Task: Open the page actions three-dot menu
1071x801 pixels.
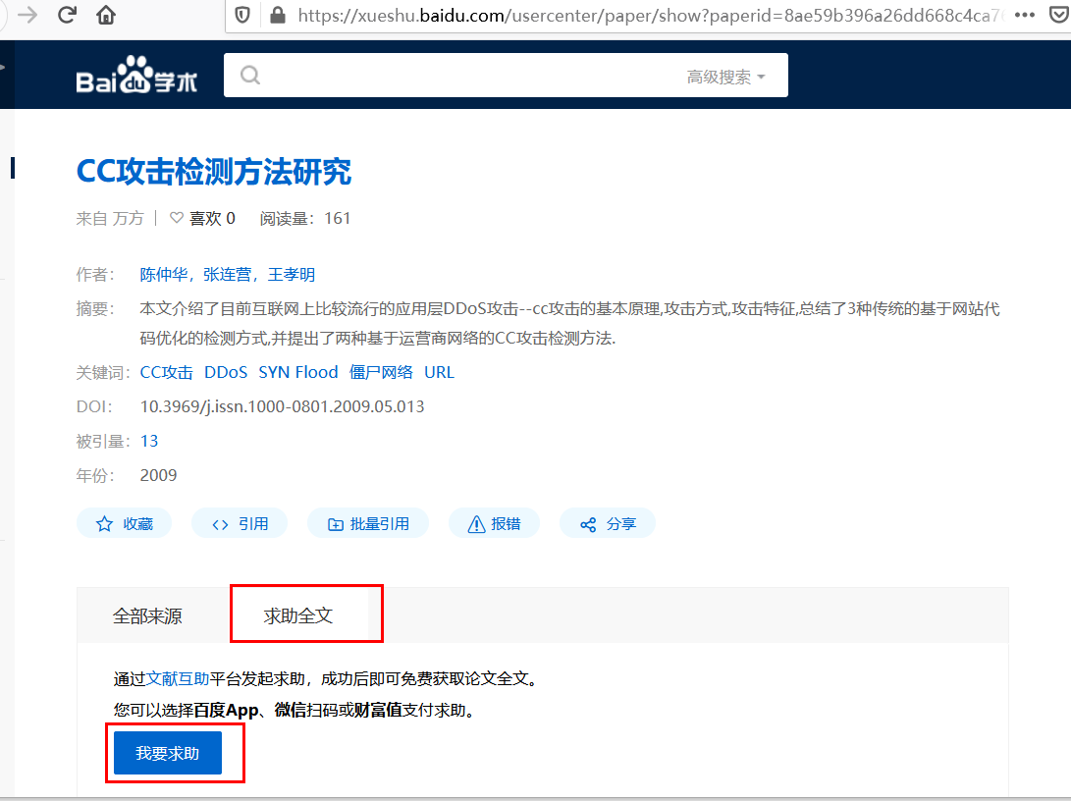Action: tap(1025, 15)
